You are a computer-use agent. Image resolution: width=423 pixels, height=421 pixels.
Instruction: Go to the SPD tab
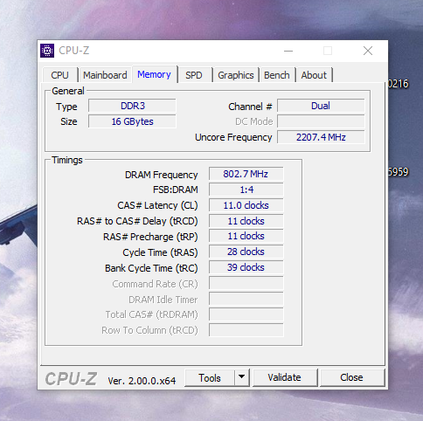pyautogui.click(x=194, y=75)
